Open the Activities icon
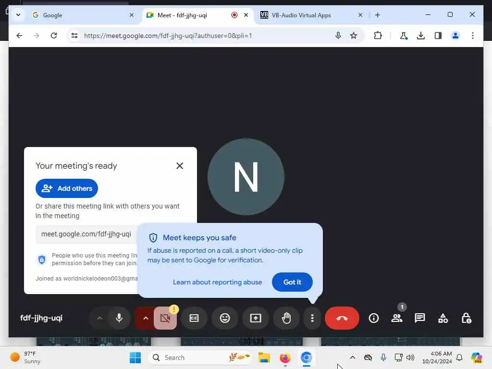This screenshot has width=492, height=369. (x=443, y=318)
